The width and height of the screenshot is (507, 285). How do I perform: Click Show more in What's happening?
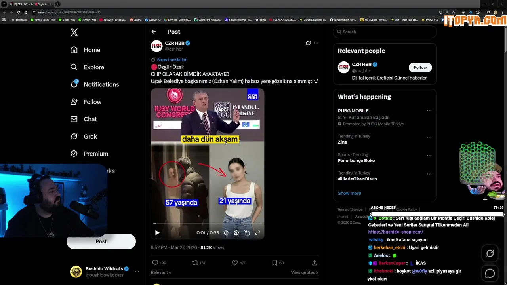[349, 193]
